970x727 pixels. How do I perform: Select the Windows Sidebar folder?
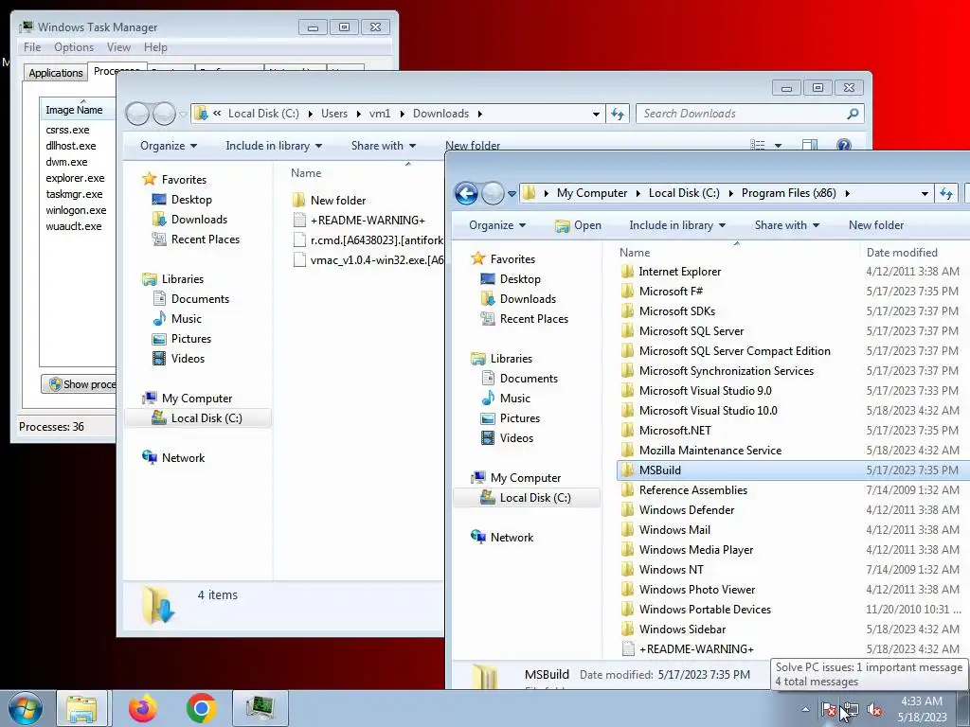682,629
